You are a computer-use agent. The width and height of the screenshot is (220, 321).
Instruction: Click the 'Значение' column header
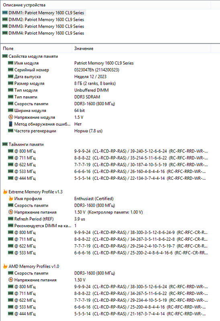point(141,49)
